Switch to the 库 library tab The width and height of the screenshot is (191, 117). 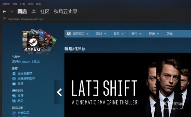point(33,11)
